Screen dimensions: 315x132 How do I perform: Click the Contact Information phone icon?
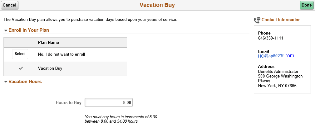[257, 20]
